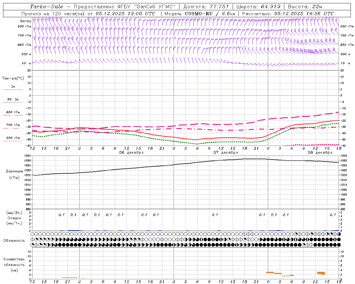Click the 850 гПа temperature legend entry

pyautogui.click(x=13, y=113)
